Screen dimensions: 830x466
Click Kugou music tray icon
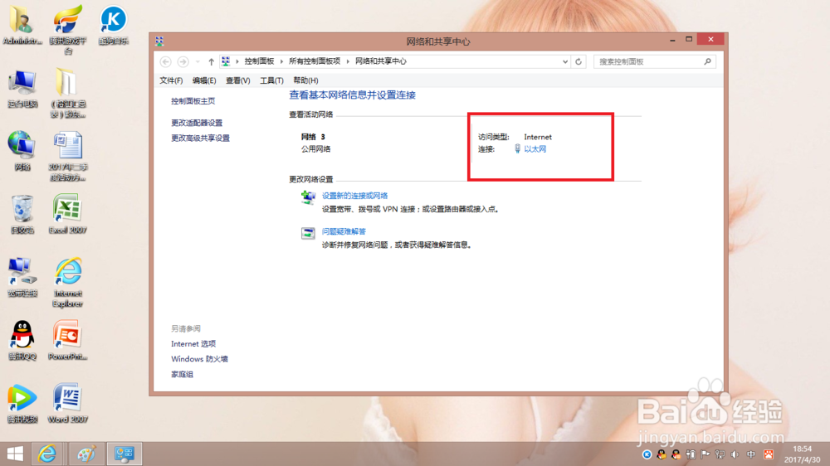[647, 454]
